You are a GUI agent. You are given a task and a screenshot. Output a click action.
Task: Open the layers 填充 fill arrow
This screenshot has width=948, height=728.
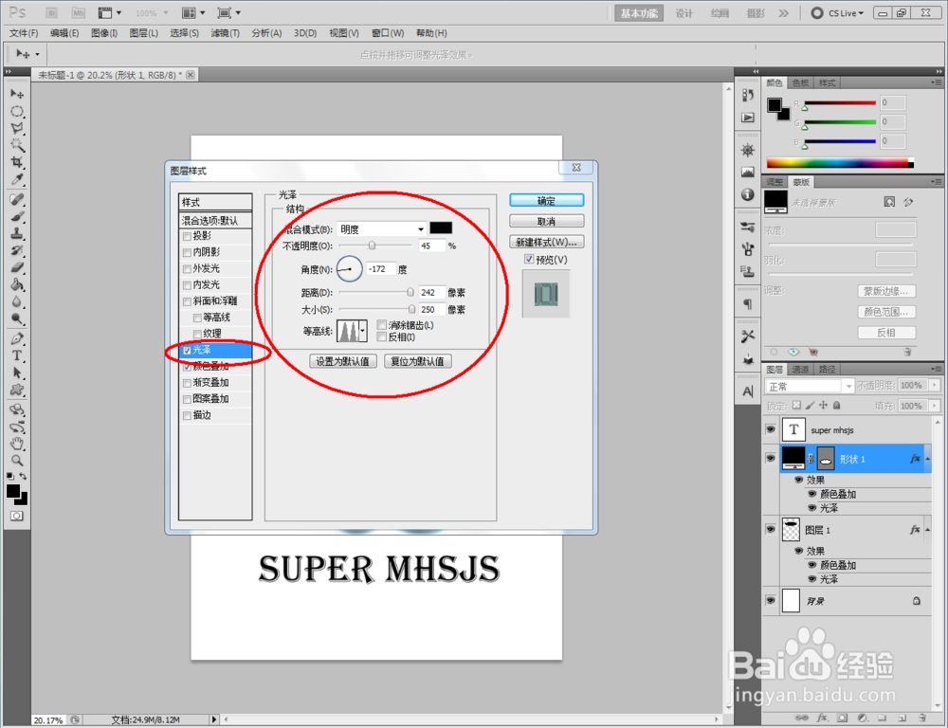935,406
